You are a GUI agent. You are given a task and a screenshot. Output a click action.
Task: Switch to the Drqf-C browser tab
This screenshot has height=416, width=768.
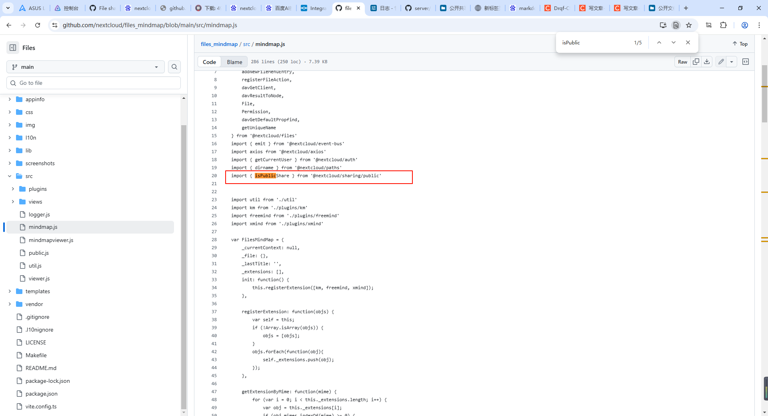pos(558,8)
